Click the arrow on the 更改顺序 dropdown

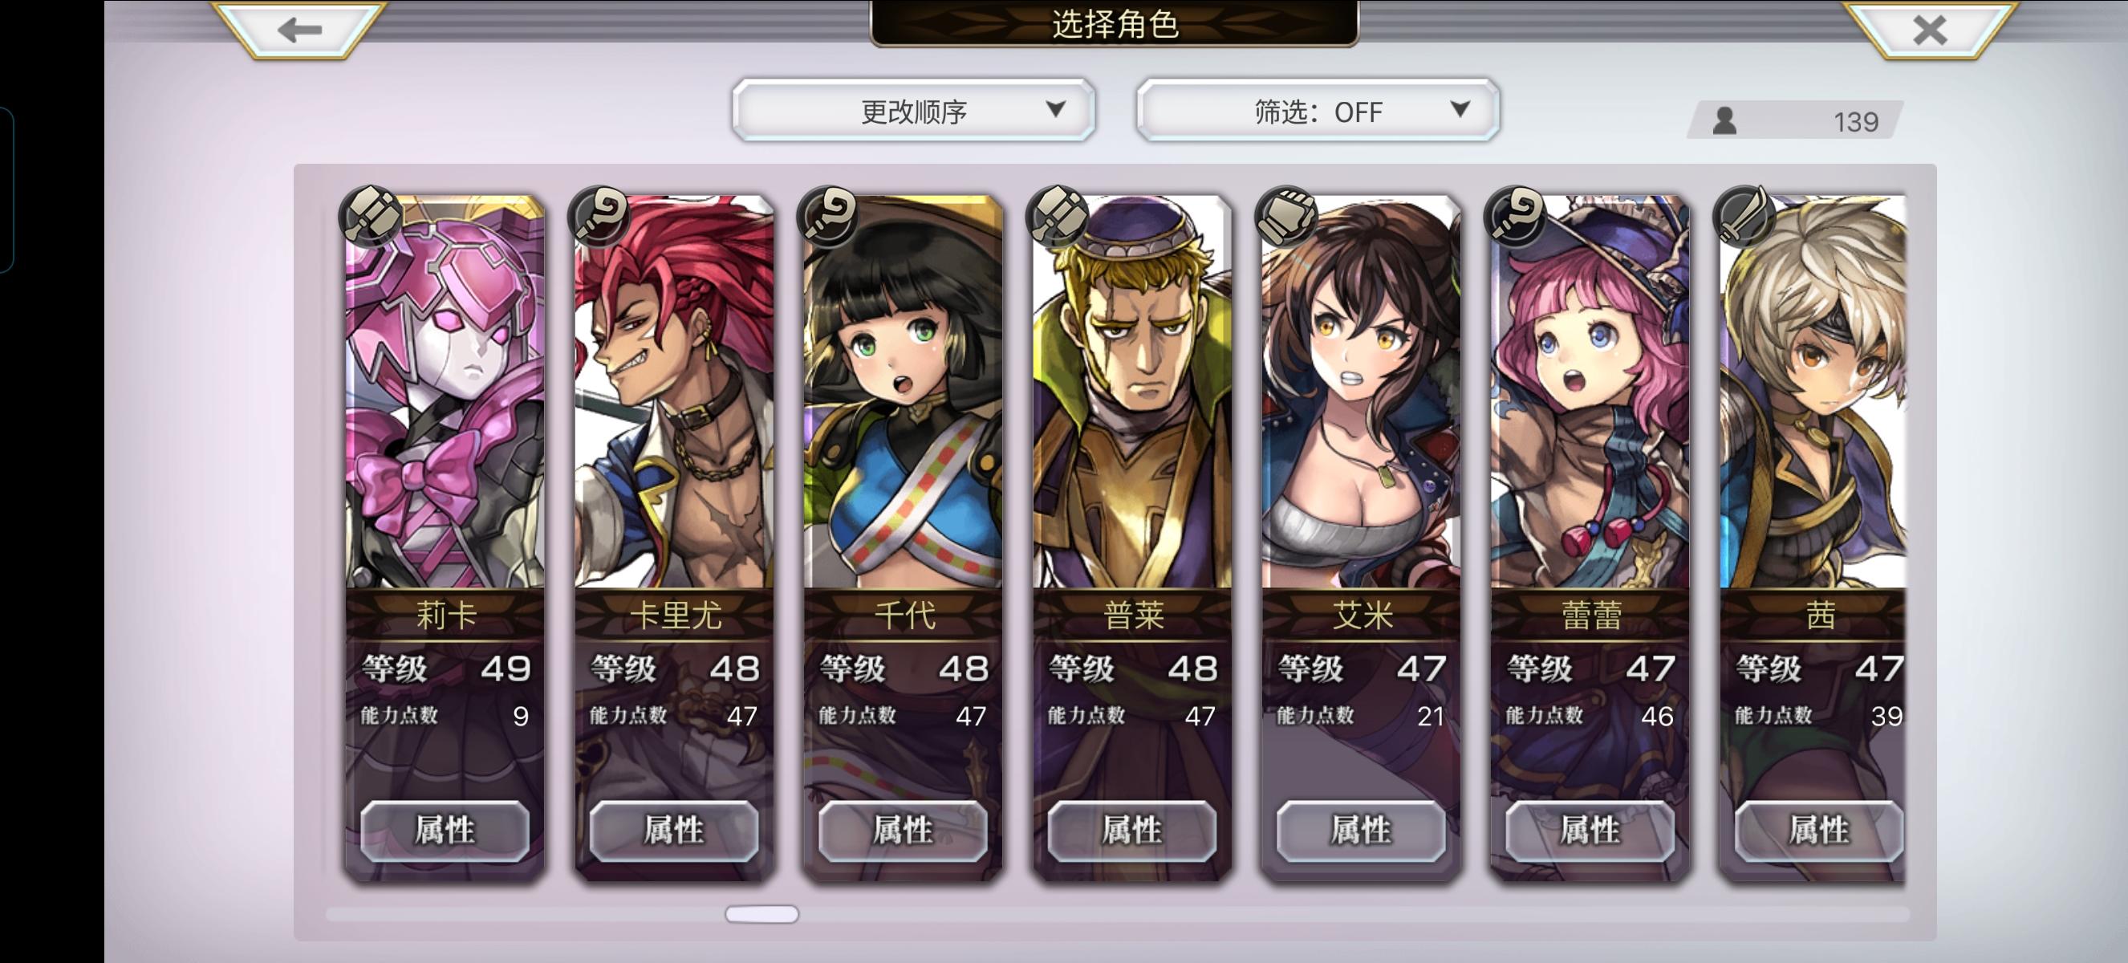tap(1055, 109)
